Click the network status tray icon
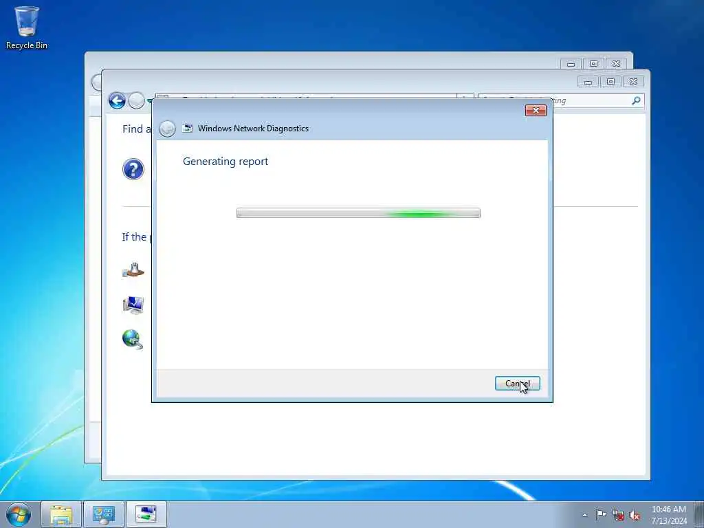Screen dimensions: 704x528 (618, 515)
